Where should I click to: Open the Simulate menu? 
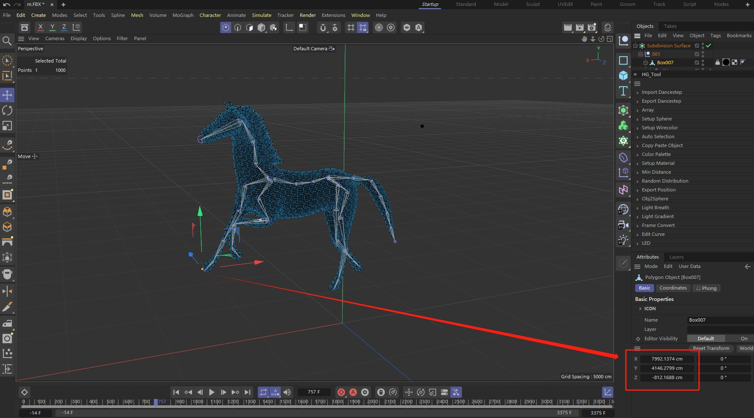[261, 15]
